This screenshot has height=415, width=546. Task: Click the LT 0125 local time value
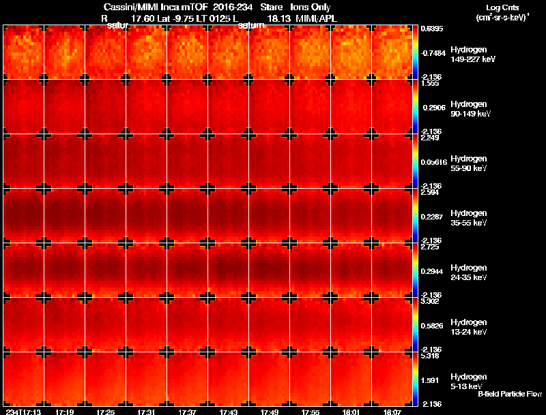point(212,18)
